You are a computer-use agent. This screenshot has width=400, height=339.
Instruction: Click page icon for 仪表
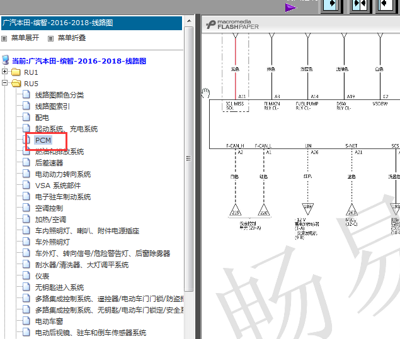tap(26, 275)
